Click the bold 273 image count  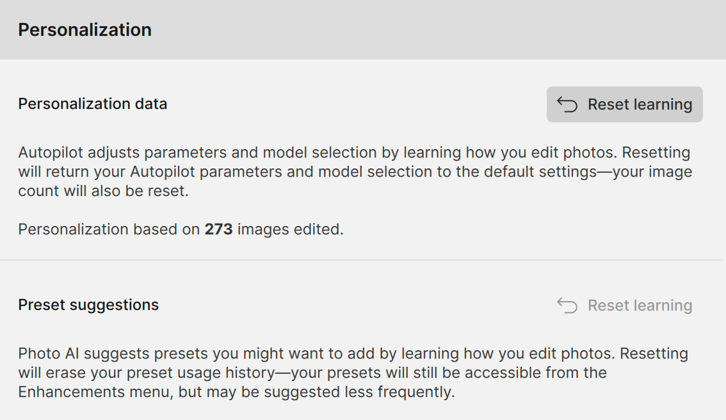(x=218, y=229)
